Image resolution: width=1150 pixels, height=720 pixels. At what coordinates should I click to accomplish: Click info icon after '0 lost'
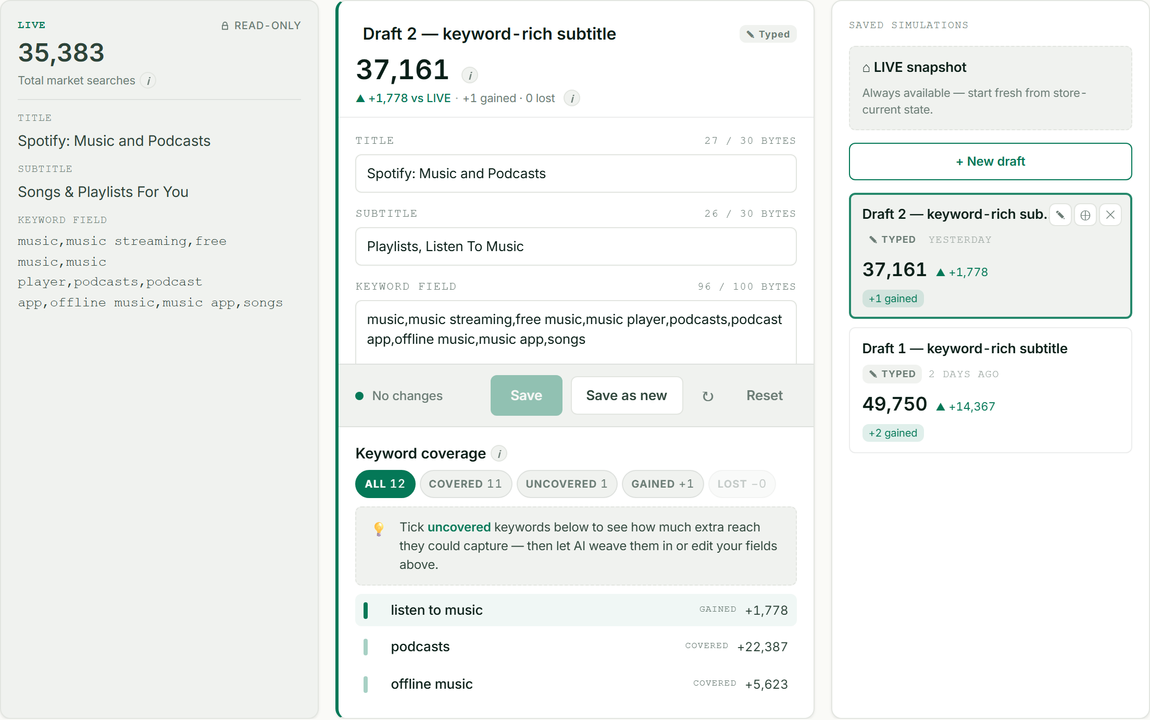pos(572,98)
